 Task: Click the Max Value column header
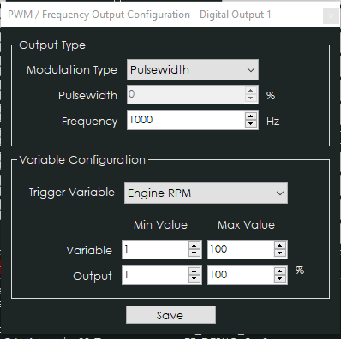pos(246,225)
